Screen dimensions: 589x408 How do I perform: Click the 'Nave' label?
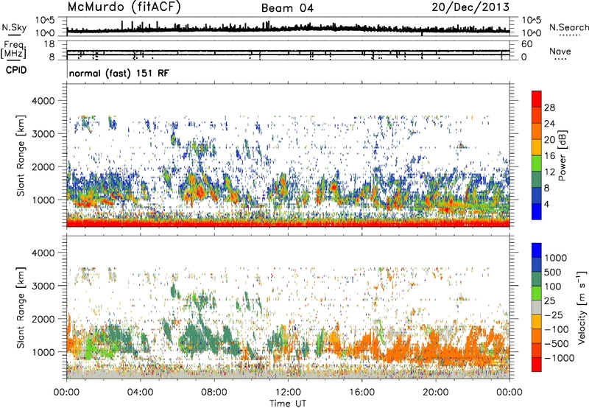[560, 51]
